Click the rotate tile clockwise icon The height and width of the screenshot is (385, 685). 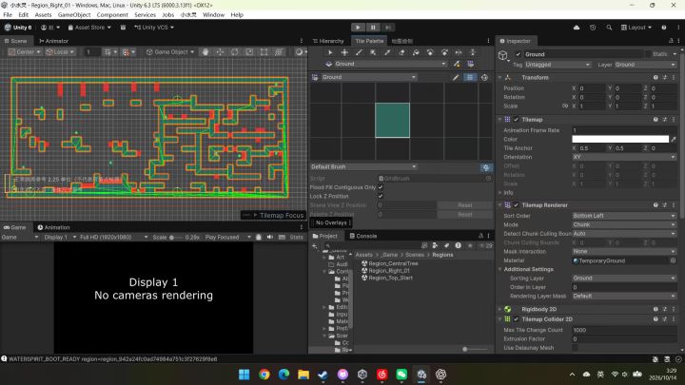click(x=444, y=52)
